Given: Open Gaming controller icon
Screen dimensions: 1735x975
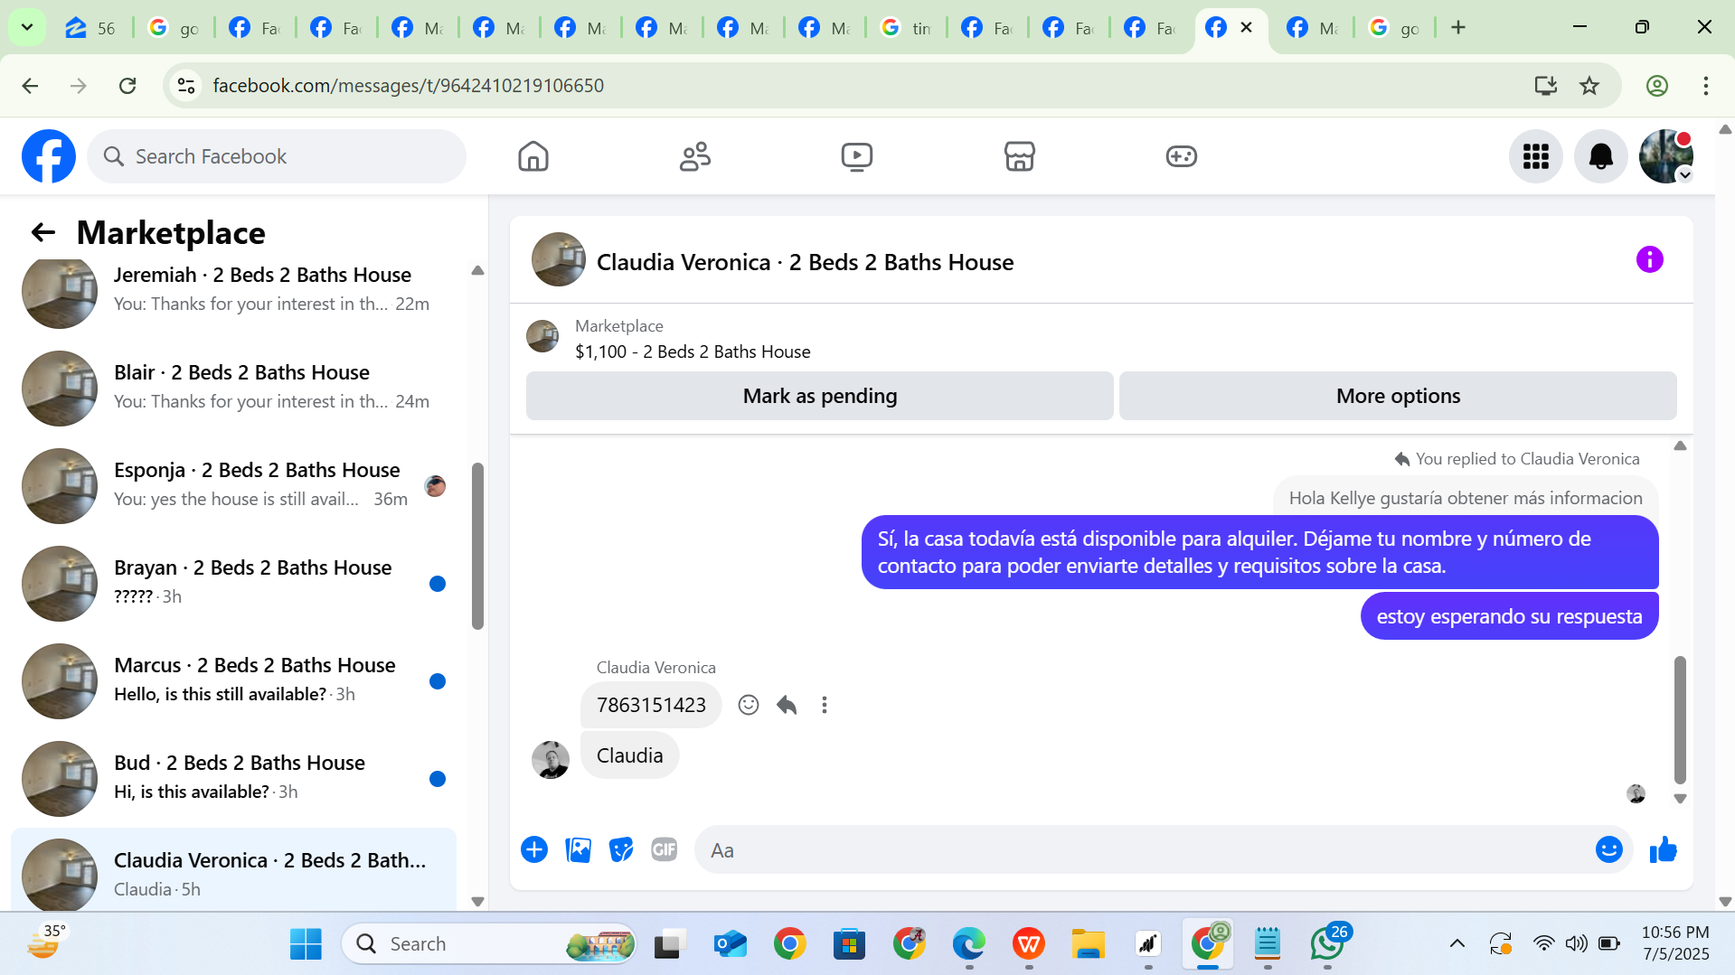Looking at the screenshot, I should [1181, 156].
